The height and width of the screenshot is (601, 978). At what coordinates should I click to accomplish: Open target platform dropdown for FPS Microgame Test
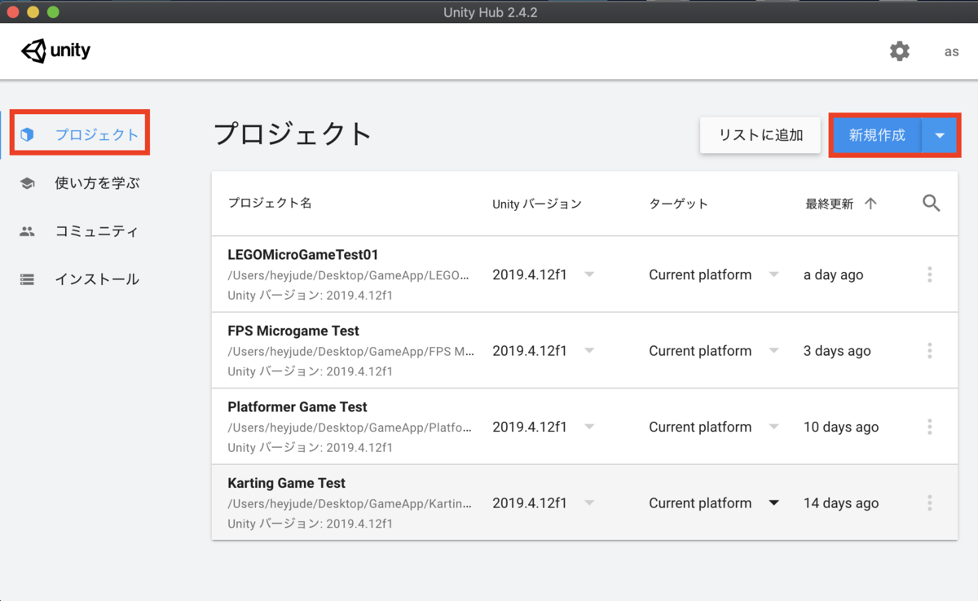point(774,351)
